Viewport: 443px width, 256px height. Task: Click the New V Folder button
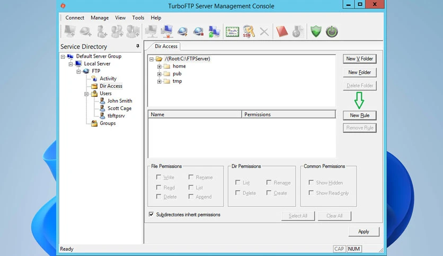(360, 59)
